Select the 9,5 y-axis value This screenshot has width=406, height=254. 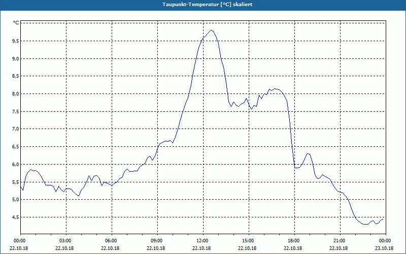(x=16, y=41)
